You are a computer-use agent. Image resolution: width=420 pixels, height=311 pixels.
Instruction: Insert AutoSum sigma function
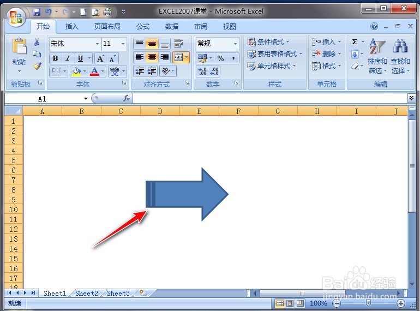(x=355, y=42)
